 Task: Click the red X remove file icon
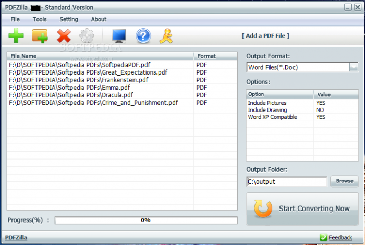[64, 36]
